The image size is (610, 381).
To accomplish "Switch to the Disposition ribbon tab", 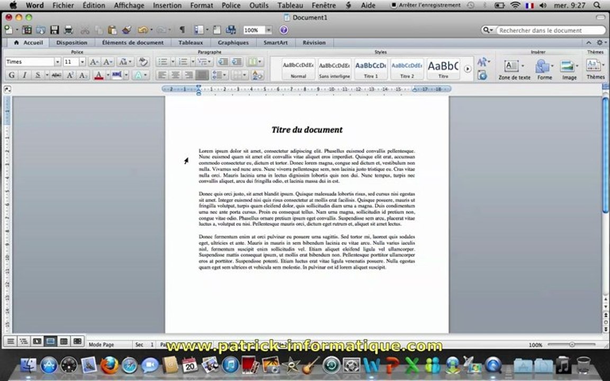I will (71, 43).
